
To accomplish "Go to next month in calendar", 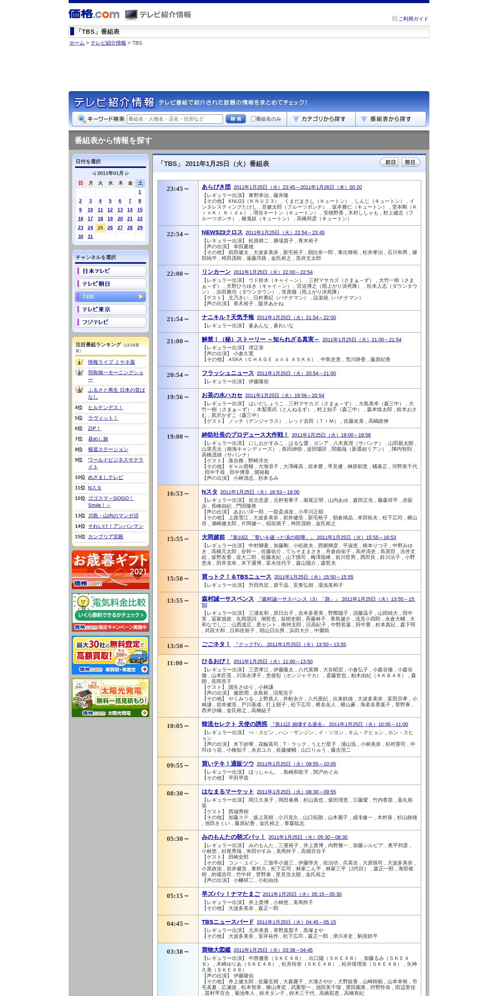I will tap(127, 173).
